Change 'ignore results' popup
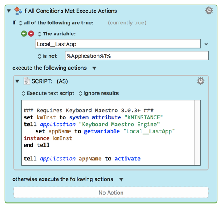 pos(99,93)
